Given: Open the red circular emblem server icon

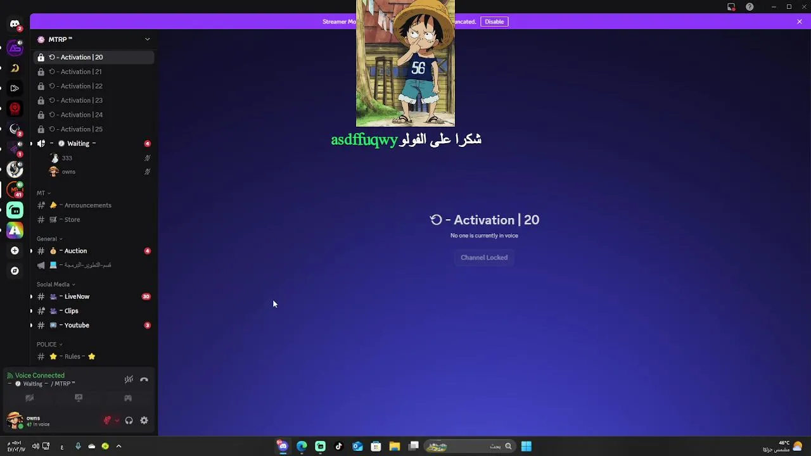Looking at the screenshot, I should [15, 108].
